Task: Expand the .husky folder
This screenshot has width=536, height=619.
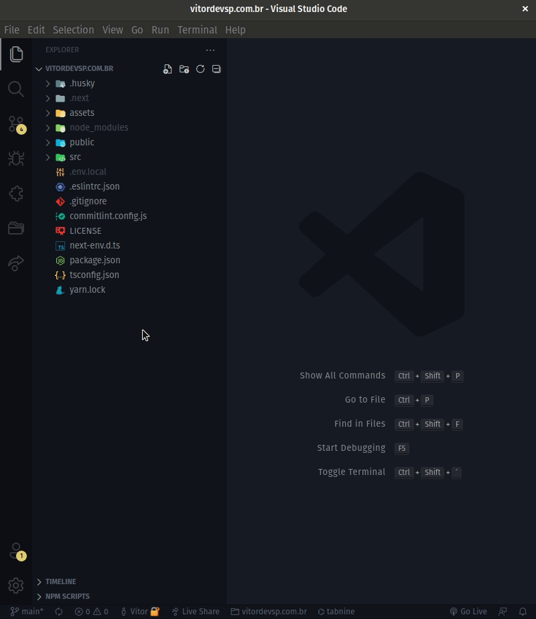Action: pyautogui.click(x=82, y=83)
